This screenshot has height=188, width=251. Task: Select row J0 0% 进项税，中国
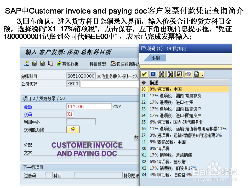point(185,89)
